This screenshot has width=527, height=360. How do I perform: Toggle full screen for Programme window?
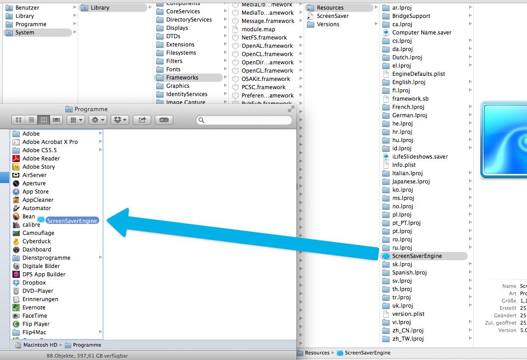pos(291,109)
